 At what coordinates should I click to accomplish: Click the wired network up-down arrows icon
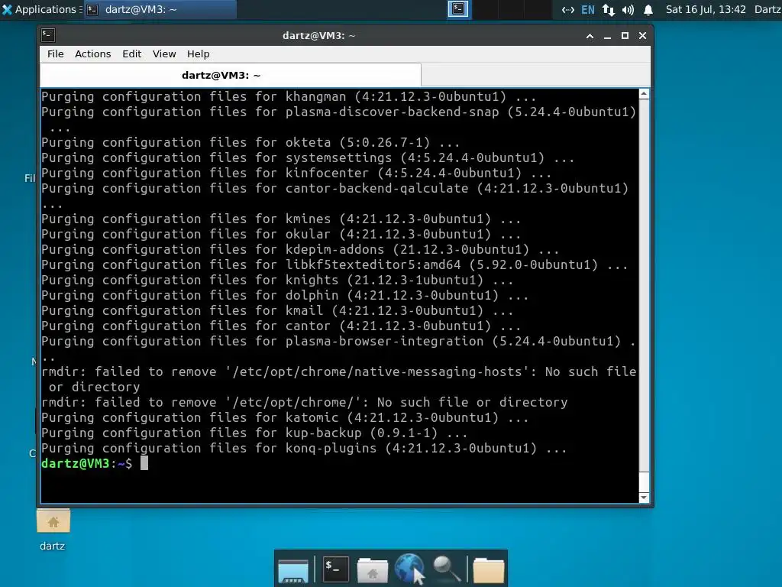608,9
